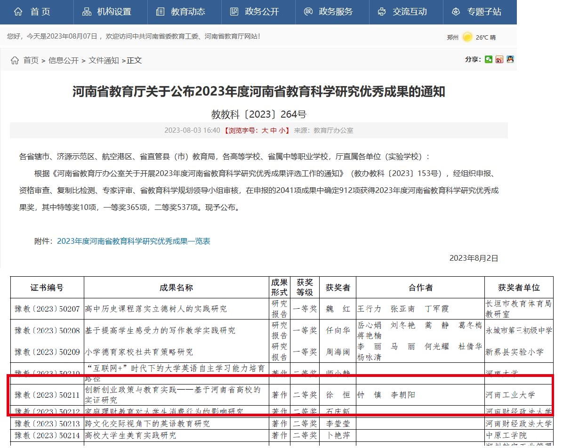
Task: Click the service icon beside 政务服务
Action: (308, 12)
